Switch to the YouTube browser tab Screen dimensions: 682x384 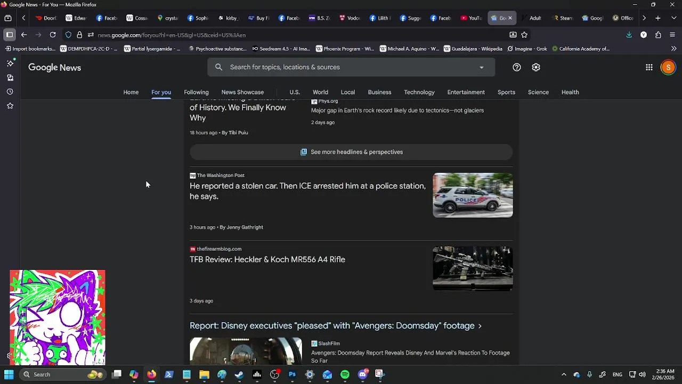(471, 18)
